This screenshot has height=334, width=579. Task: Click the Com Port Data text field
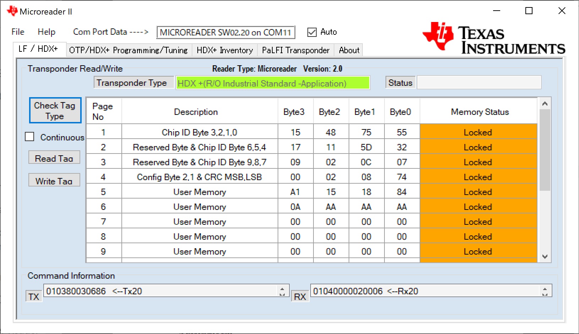[226, 33]
